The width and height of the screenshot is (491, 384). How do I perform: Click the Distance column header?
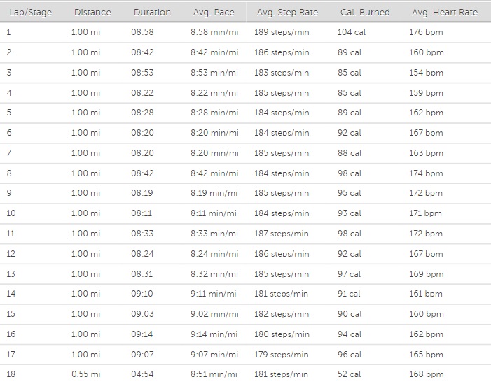[92, 12]
